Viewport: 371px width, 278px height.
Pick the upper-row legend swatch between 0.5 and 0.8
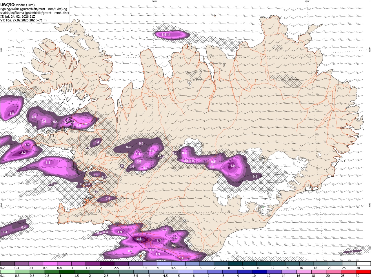coord(50,264)
